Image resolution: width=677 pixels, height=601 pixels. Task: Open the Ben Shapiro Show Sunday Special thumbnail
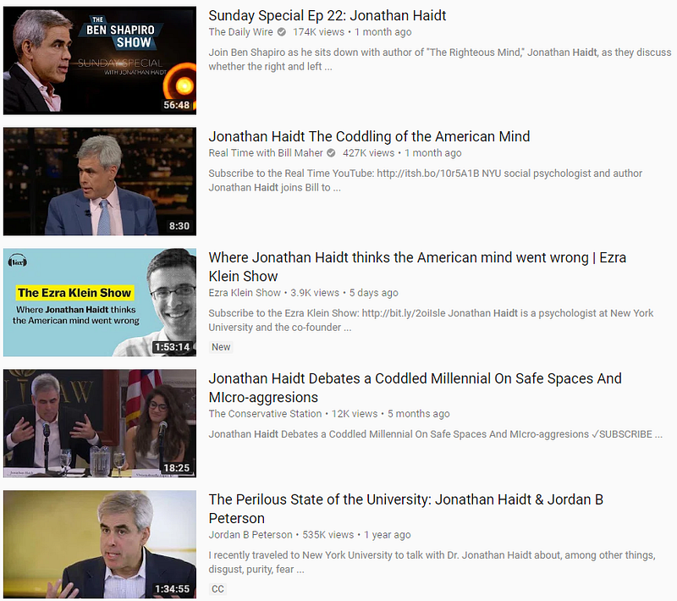(x=100, y=60)
